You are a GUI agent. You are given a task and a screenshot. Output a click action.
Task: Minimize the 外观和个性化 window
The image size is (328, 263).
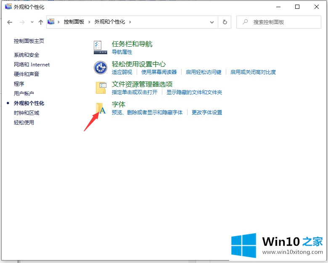[x=278, y=7]
